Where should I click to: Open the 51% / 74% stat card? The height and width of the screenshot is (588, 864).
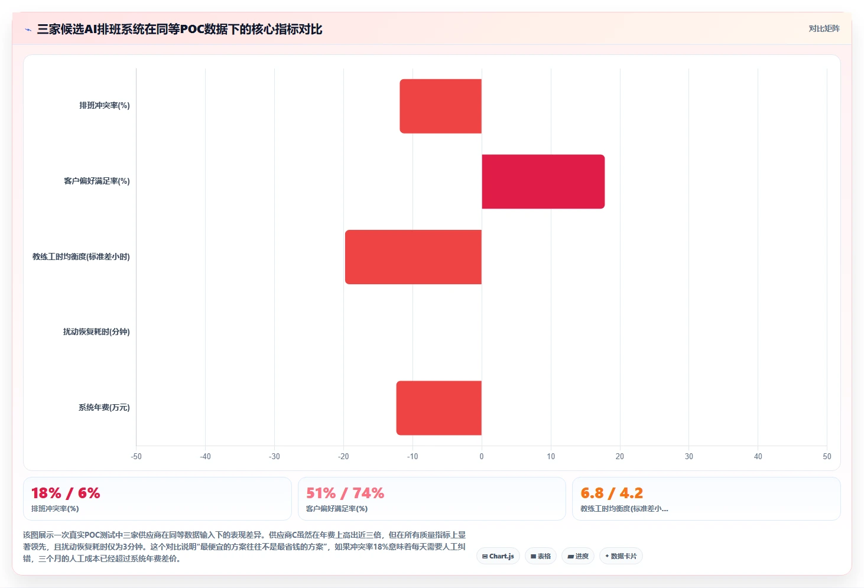432,499
